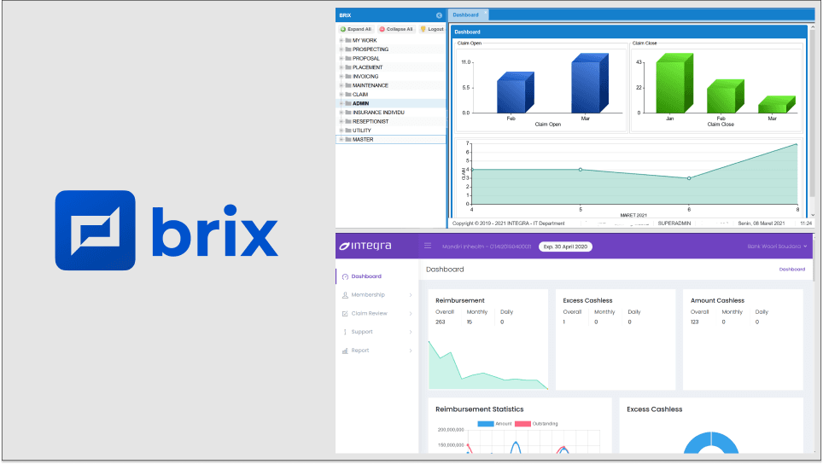The width and height of the screenshot is (823, 464).
Task: Click the Excess Cashless card heading at top
Action: 587,300
